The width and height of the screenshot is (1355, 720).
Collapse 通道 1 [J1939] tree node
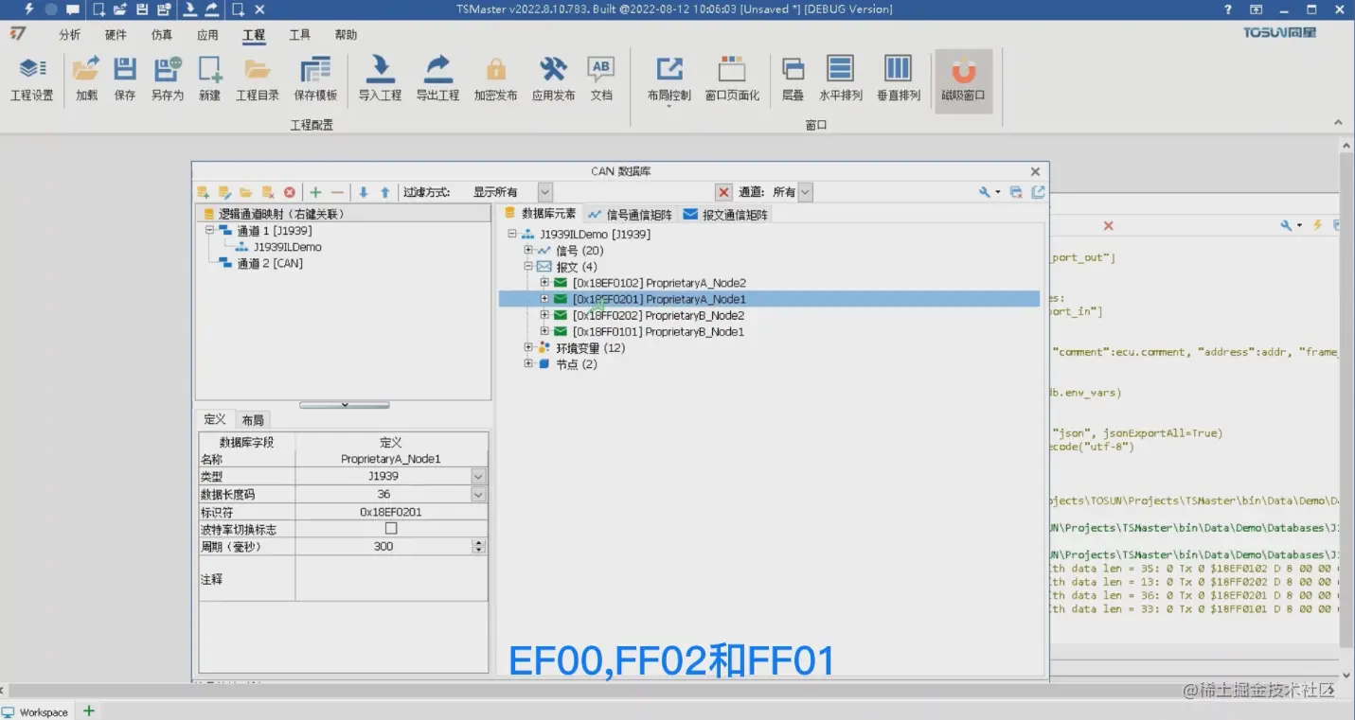210,231
